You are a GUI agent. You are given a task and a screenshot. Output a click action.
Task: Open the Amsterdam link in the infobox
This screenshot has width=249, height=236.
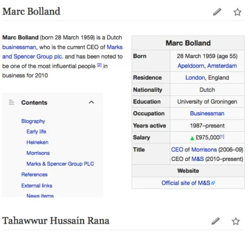[222, 66]
